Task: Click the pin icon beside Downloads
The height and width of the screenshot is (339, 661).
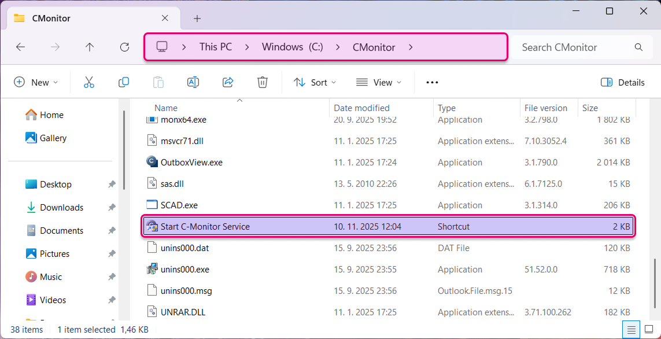Action: pos(112,208)
